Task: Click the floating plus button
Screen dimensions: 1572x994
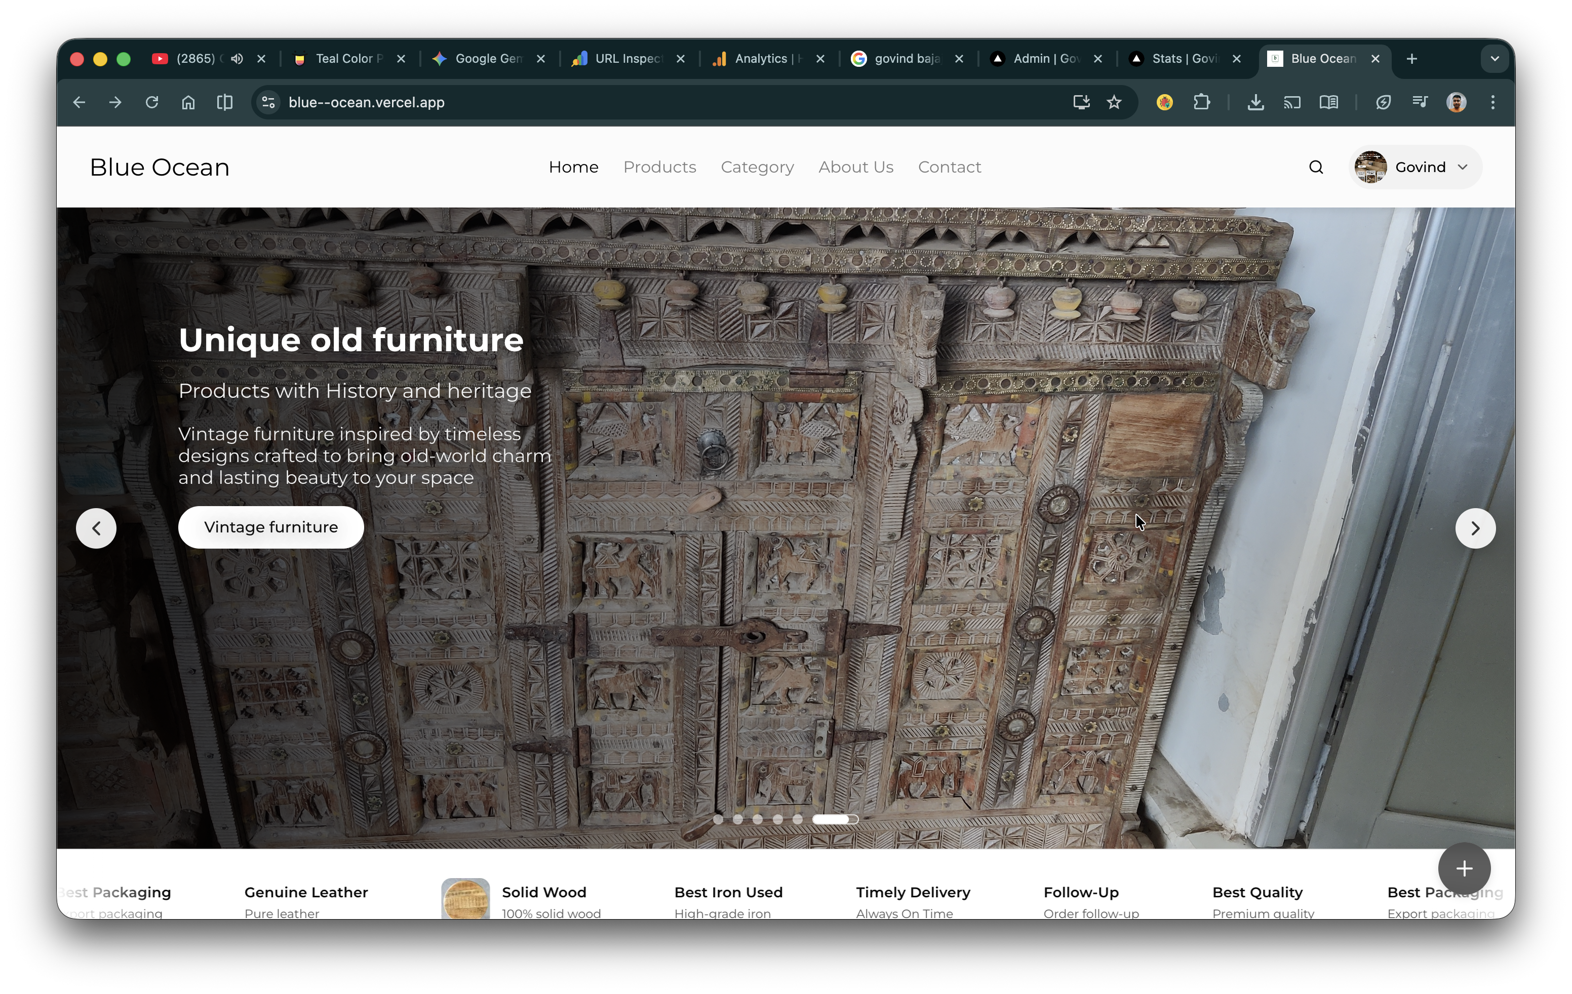Action: tap(1464, 868)
